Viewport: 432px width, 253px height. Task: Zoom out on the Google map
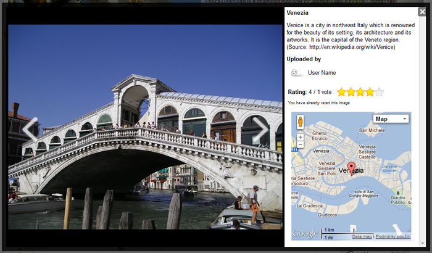pos(301,144)
